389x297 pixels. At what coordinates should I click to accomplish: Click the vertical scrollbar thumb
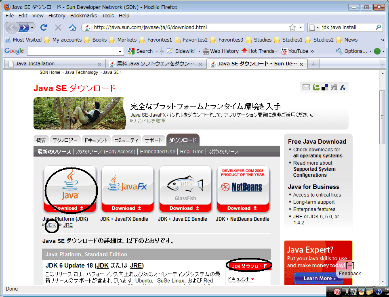click(382, 117)
